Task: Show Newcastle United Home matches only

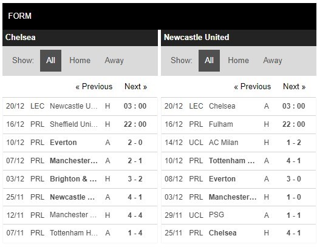Action: point(238,61)
